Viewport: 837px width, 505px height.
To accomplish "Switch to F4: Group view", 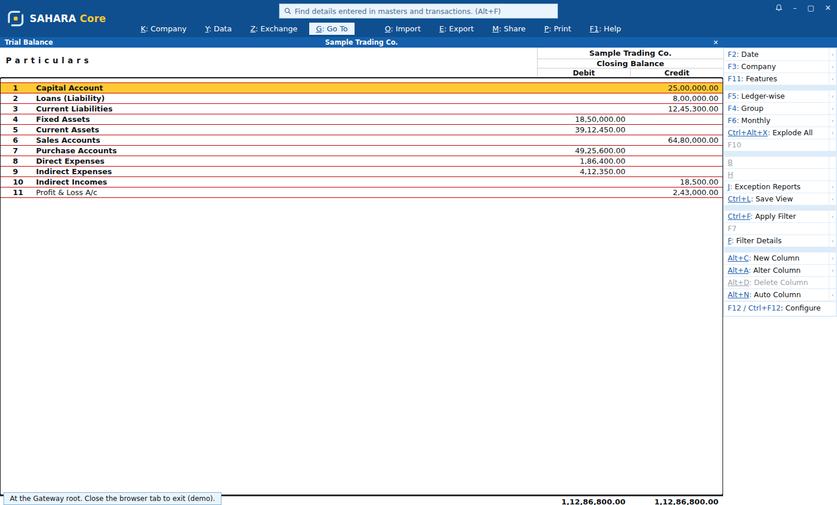I will point(777,109).
